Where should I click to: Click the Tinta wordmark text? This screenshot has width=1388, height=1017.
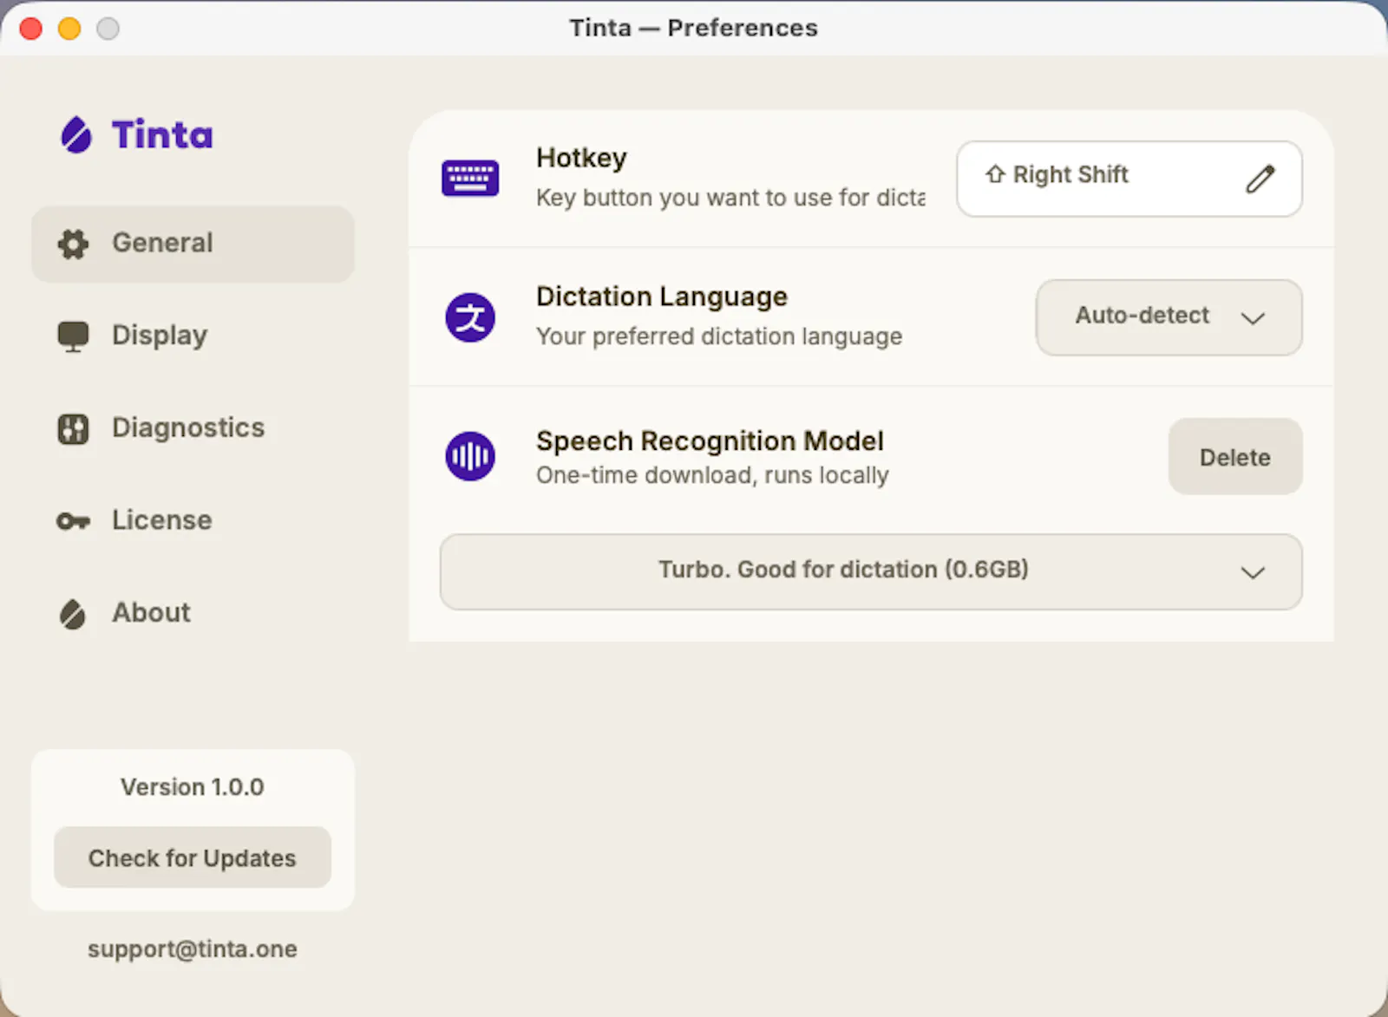coord(162,135)
